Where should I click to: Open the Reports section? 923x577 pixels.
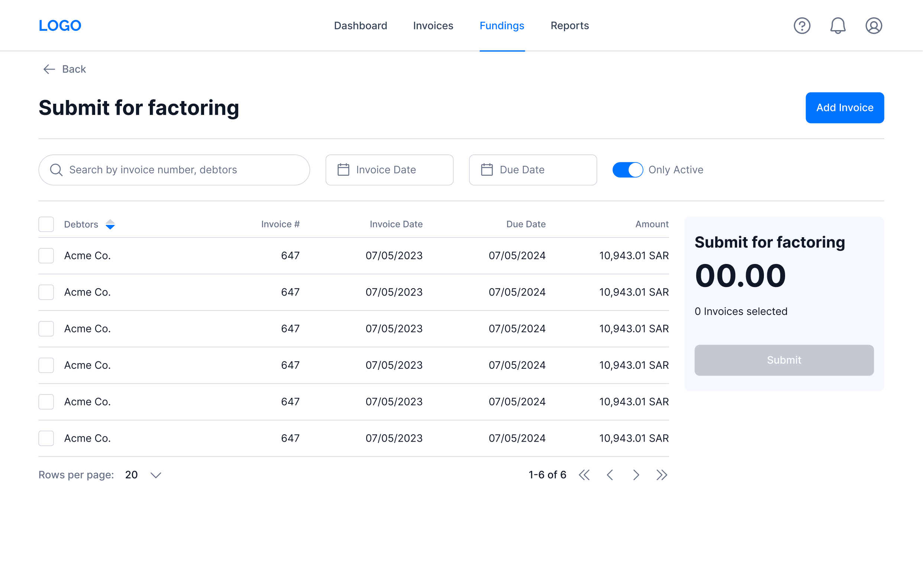[569, 26]
